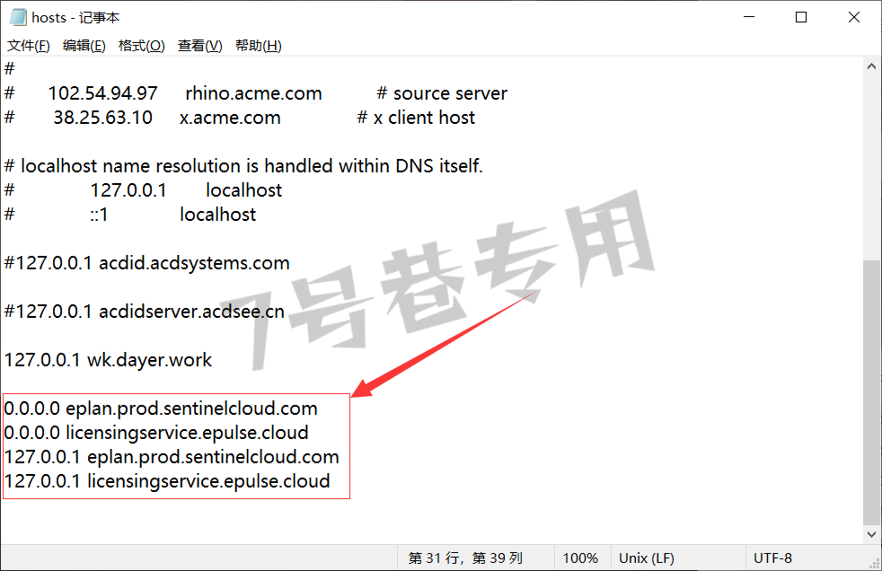
Task: Click the '::1 localhost' comment line
Action: (x=130, y=214)
